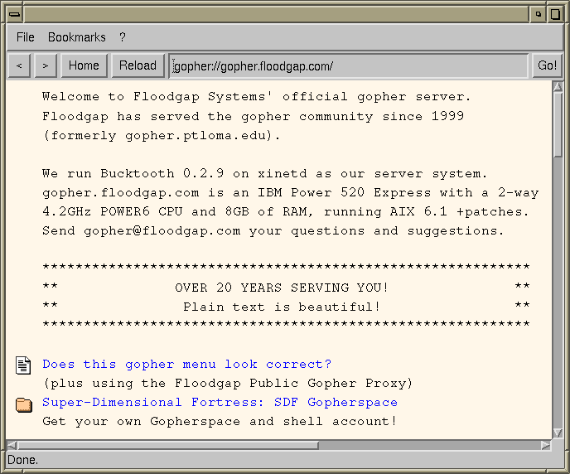The height and width of the screenshot is (474, 570).
Task: Click the vertical scrollbar thumb
Action: tap(558, 124)
